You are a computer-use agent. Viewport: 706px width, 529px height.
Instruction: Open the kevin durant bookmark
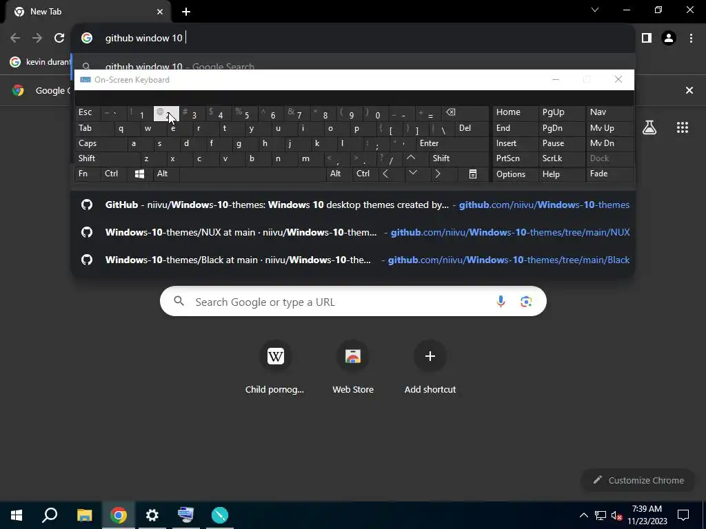(39, 62)
